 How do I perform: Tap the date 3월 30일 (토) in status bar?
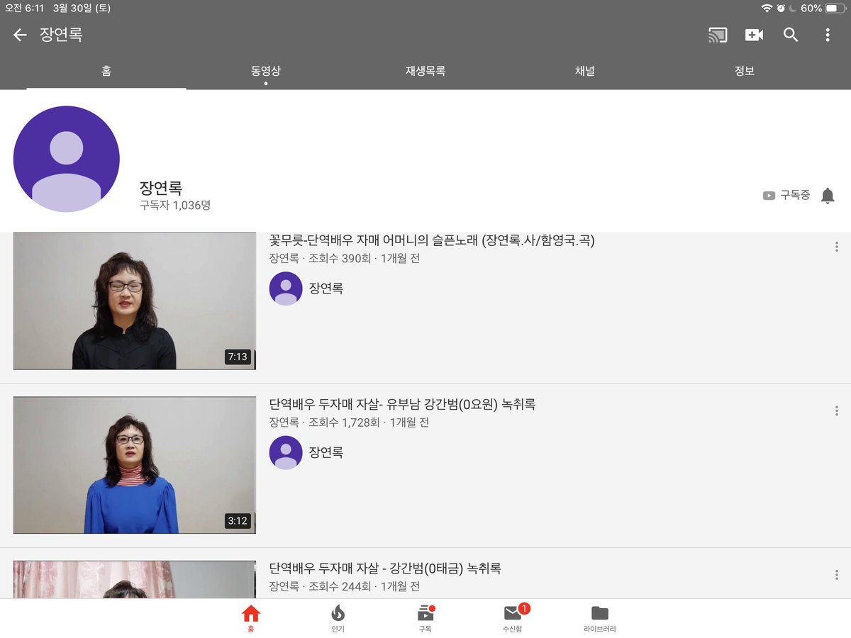click(x=81, y=9)
